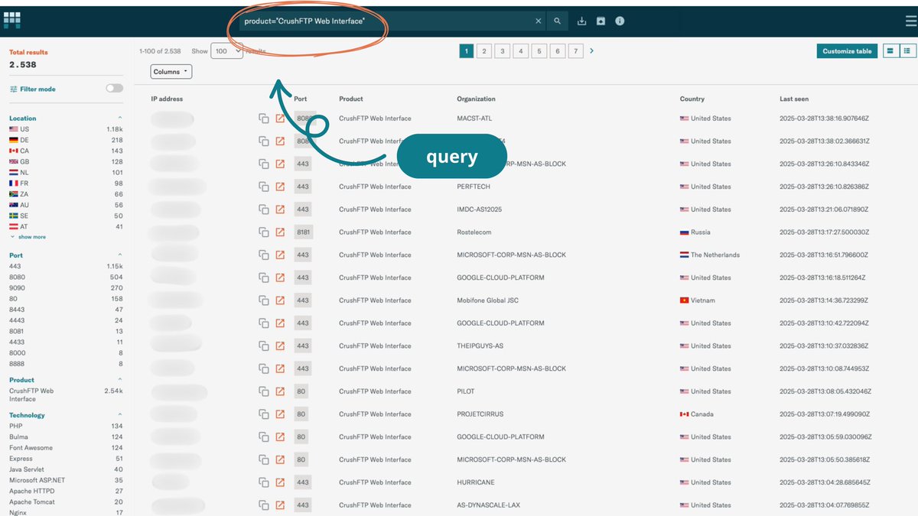Click 'Russia' in the Rostelecom row
This screenshot has height=516, width=918.
[x=700, y=232]
